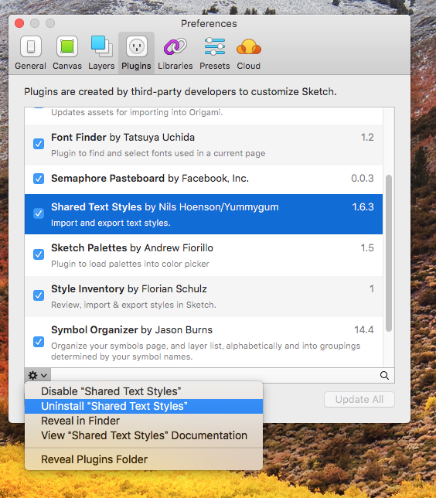Image resolution: width=436 pixels, height=498 pixels.
Task: Choose Reveal Plugins Folder
Action: tap(144, 459)
